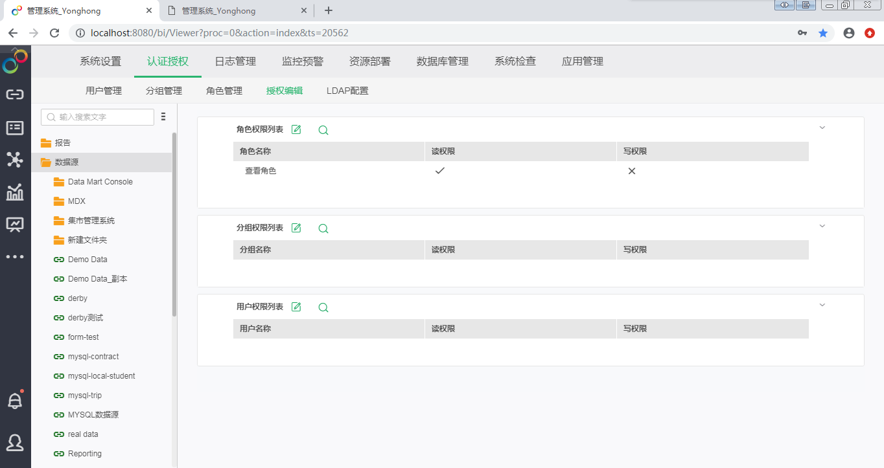Reload the browser page
The image size is (884, 468).
[x=54, y=33]
